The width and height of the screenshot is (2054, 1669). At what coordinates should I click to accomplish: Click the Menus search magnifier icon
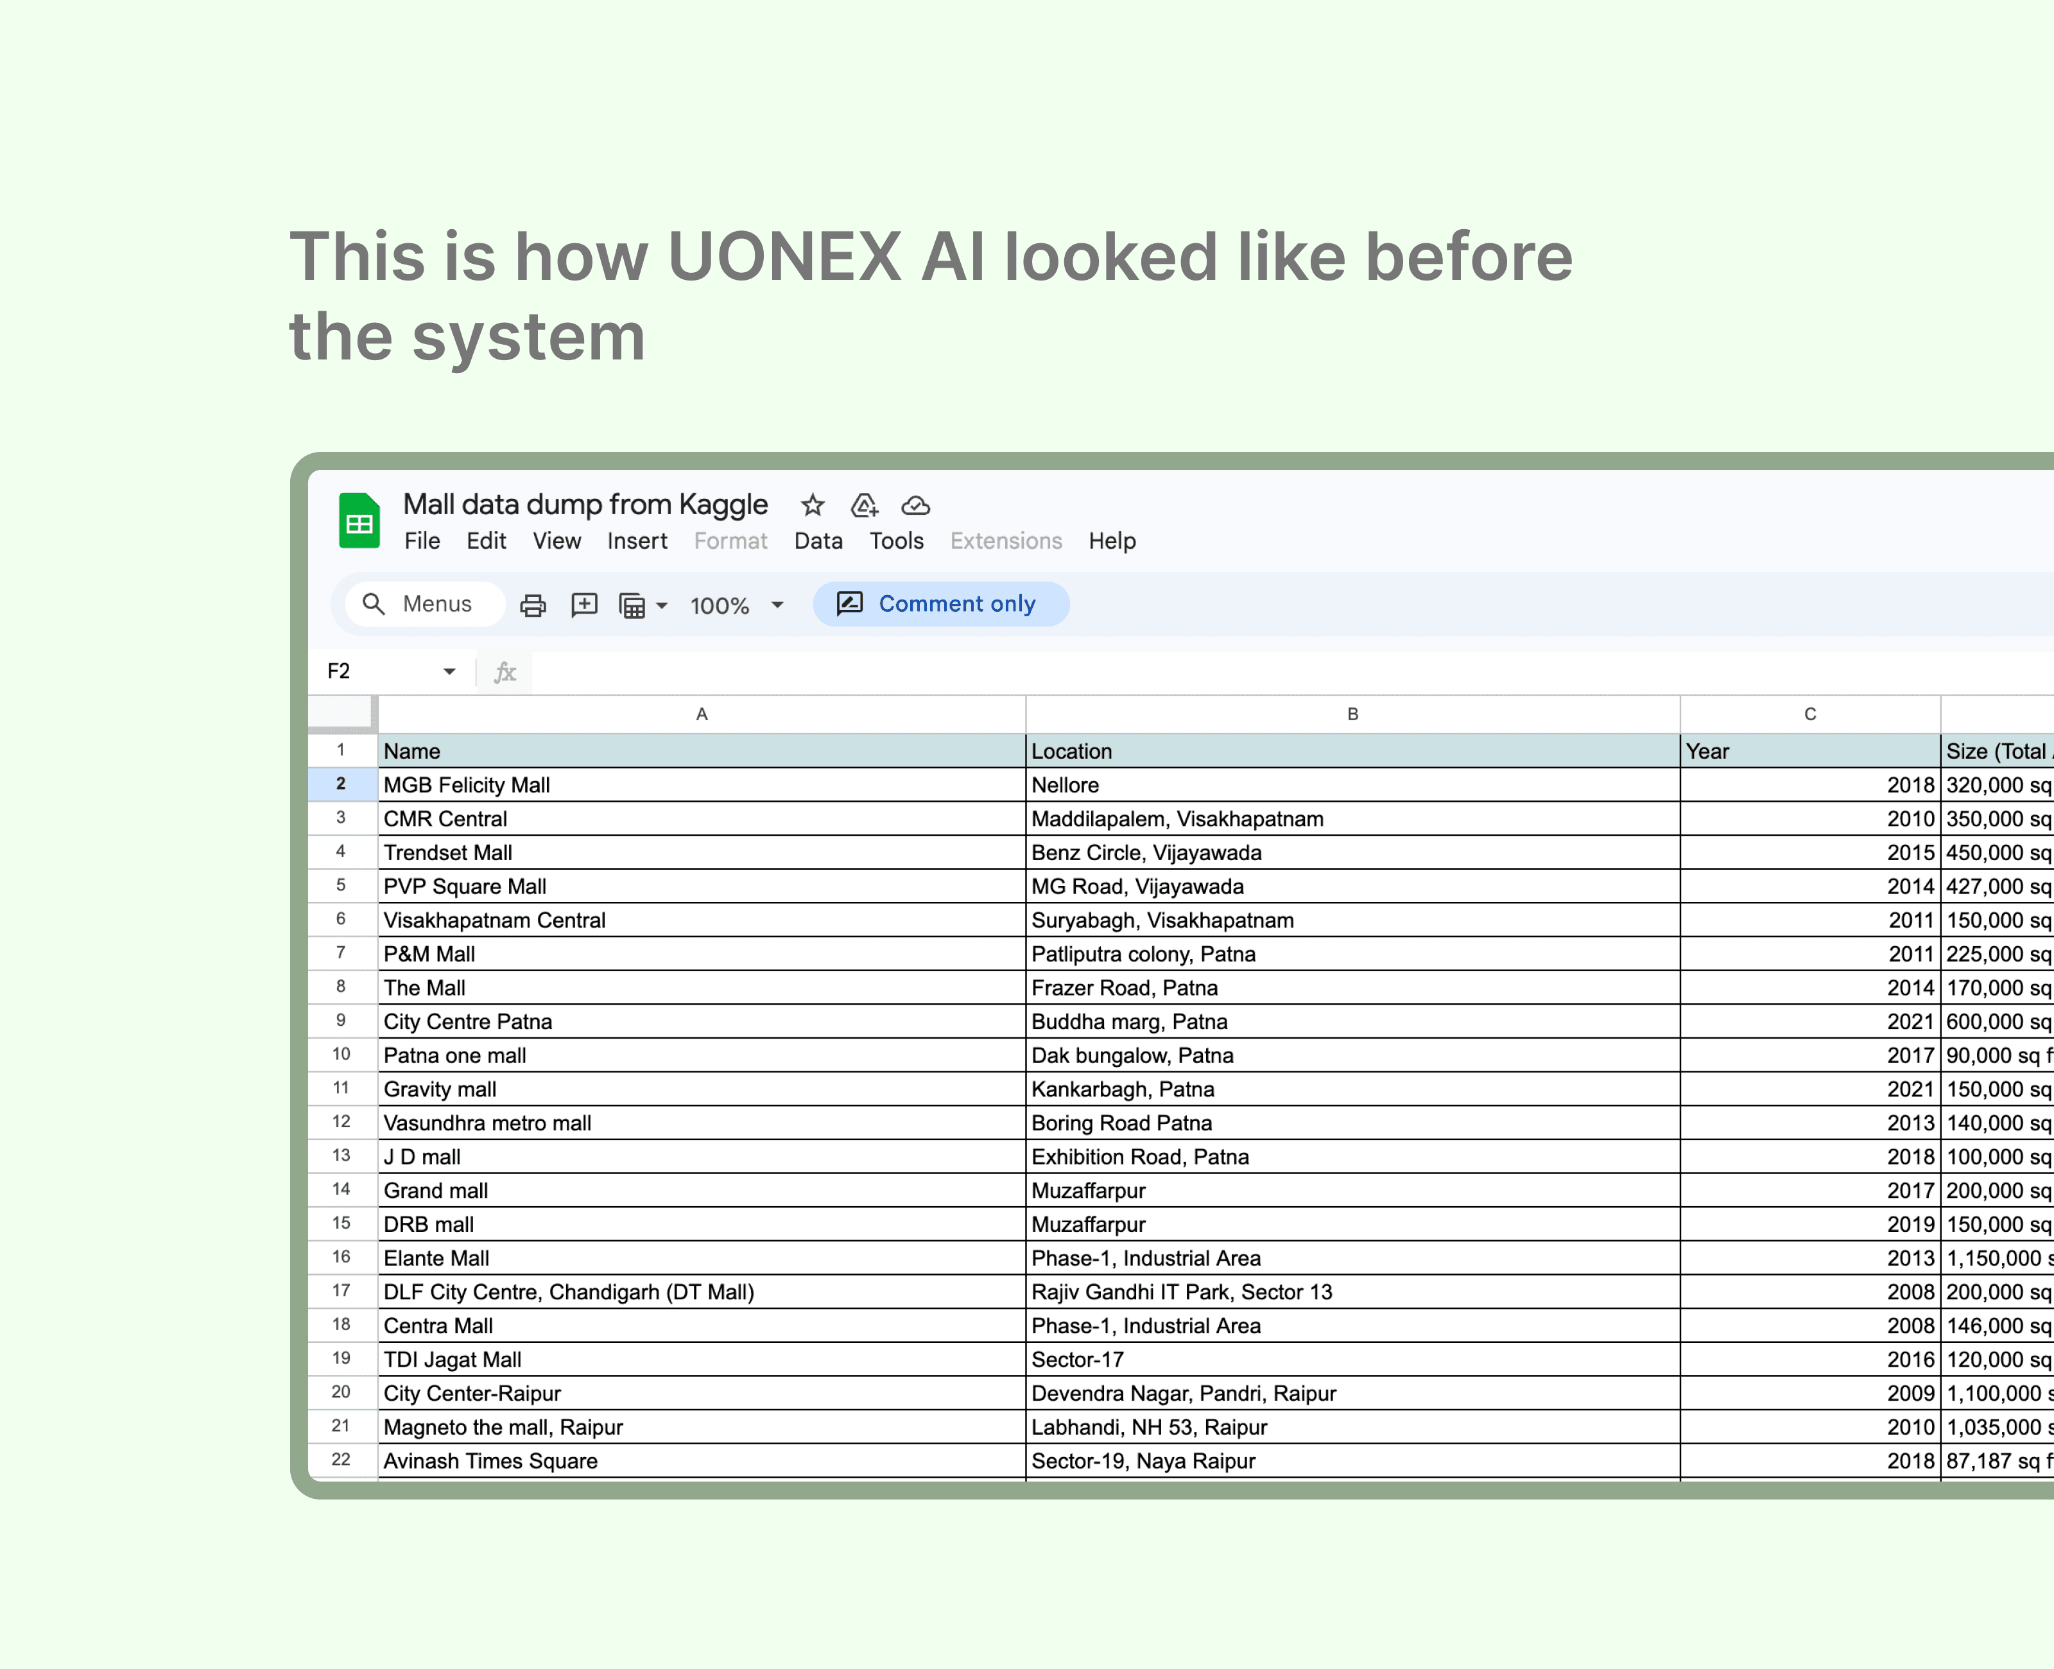(373, 604)
